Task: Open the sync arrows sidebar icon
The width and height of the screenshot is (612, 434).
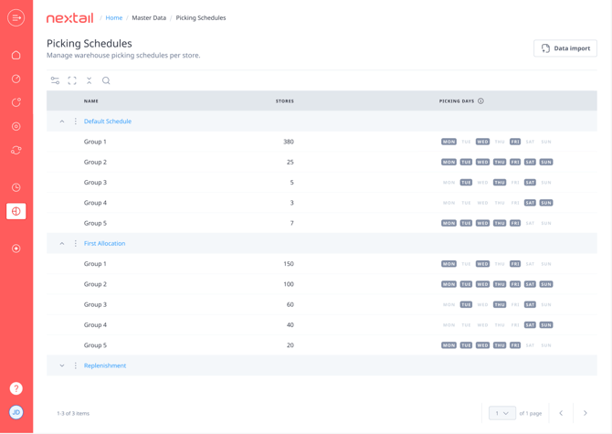Action: coord(16,150)
